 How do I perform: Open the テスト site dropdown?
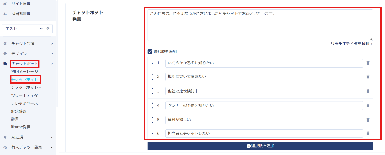(x=23, y=28)
